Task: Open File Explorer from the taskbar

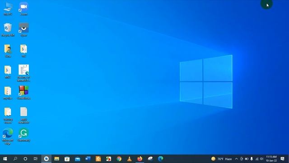Action: pyautogui.click(x=56, y=159)
